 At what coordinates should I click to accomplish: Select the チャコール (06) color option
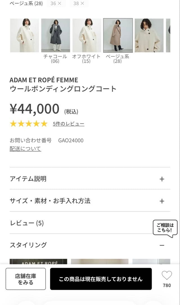56,35
